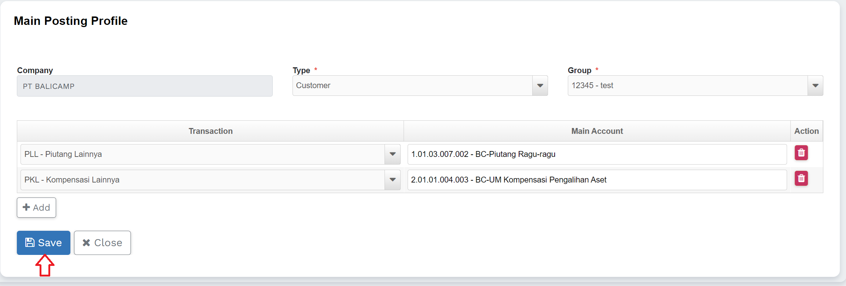Expand dropdown arrow of PKL transaction row

392,180
